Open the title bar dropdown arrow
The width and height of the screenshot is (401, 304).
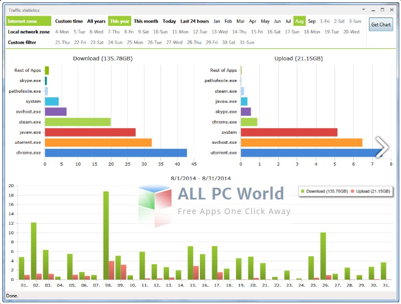(x=363, y=10)
